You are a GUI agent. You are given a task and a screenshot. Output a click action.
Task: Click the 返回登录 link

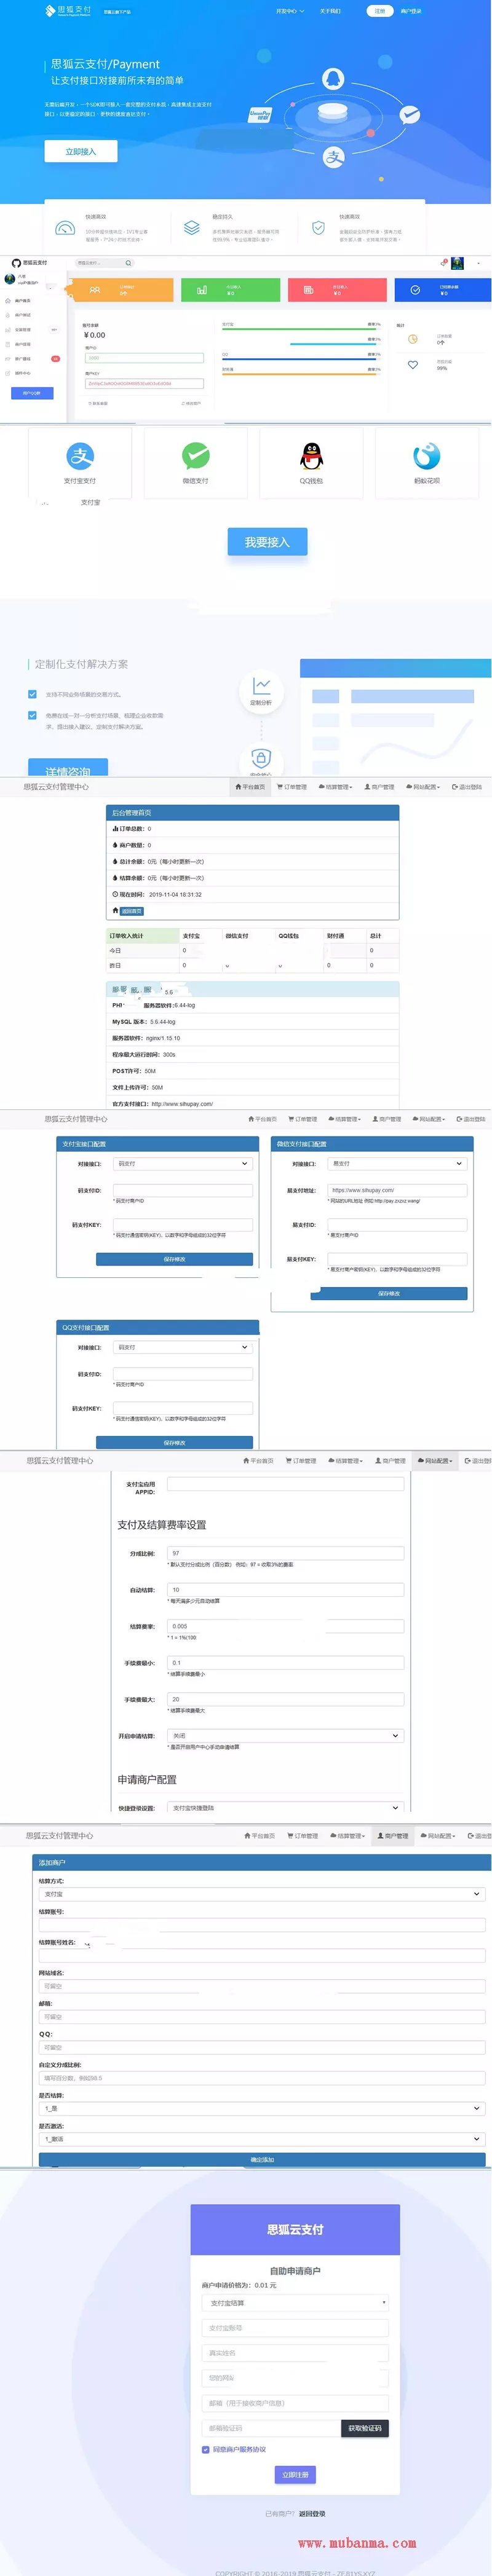(x=312, y=2513)
